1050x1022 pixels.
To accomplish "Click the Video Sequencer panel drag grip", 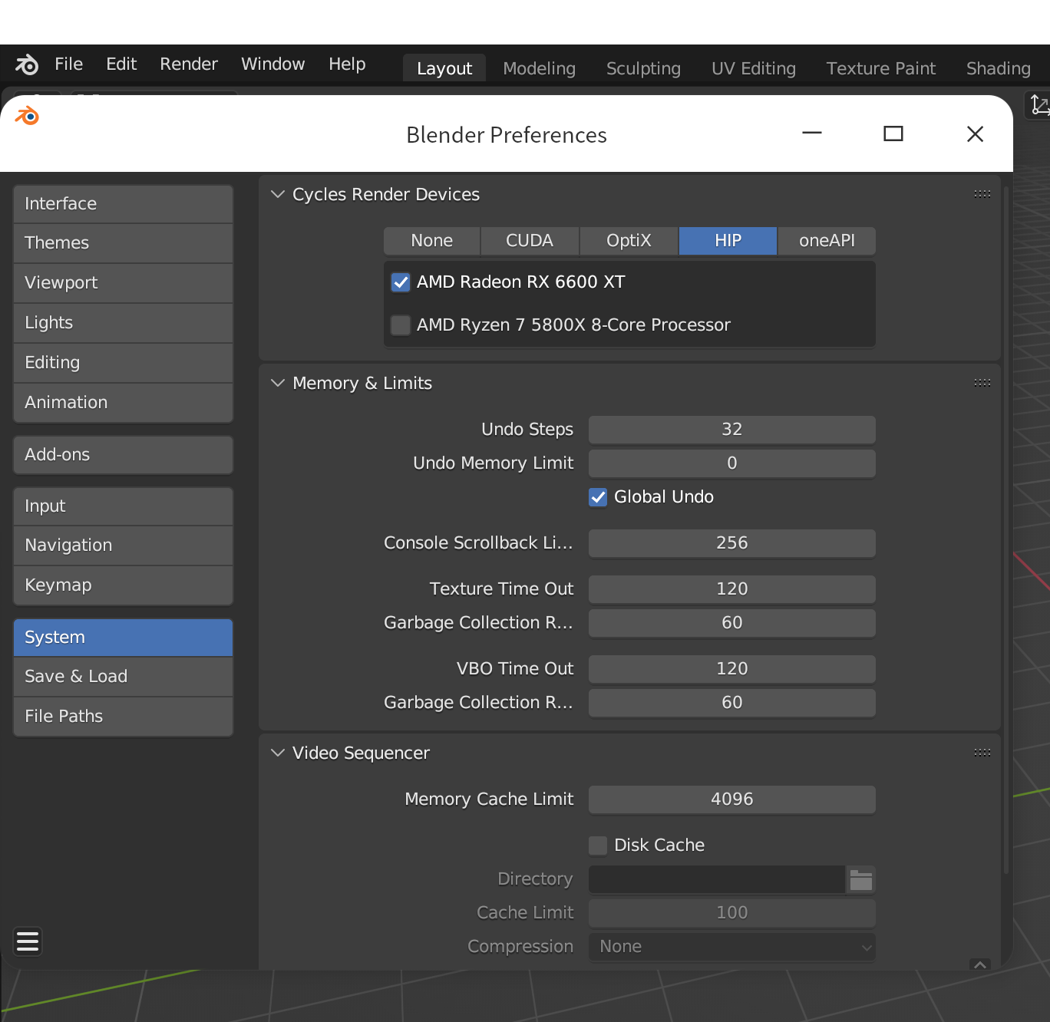I will [x=982, y=753].
